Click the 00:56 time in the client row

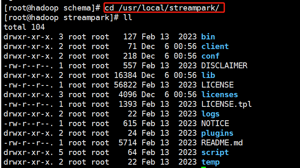pos(185,47)
